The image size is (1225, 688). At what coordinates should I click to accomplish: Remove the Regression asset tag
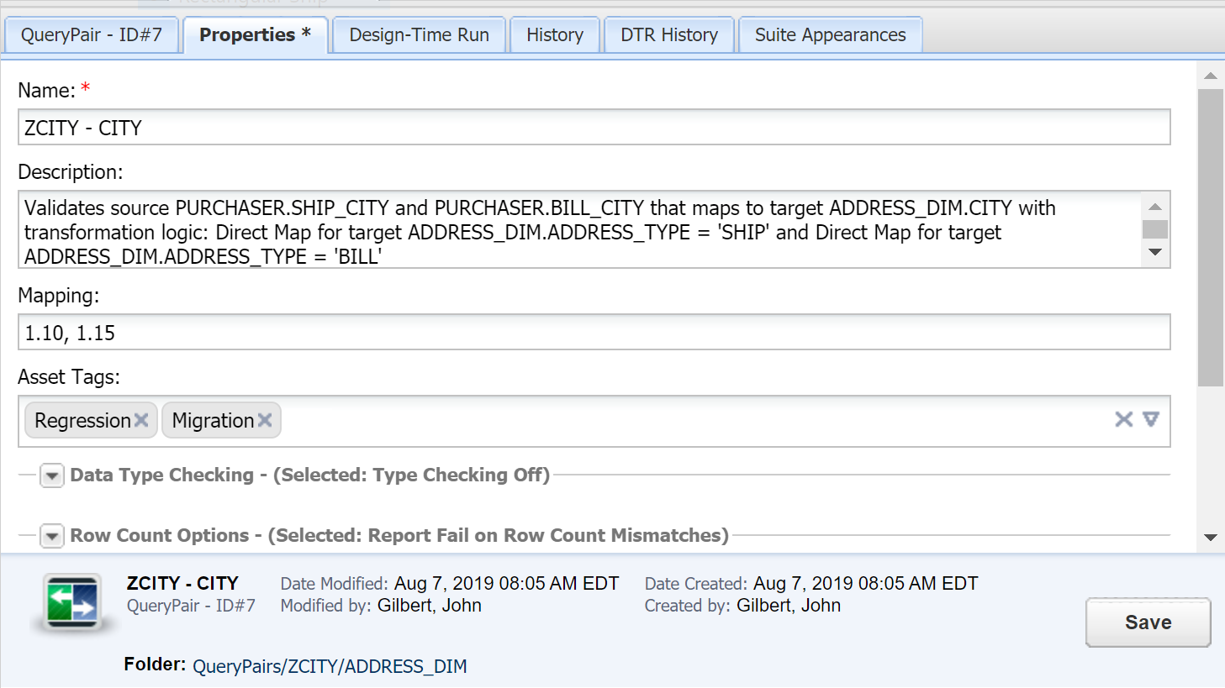click(141, 420)
